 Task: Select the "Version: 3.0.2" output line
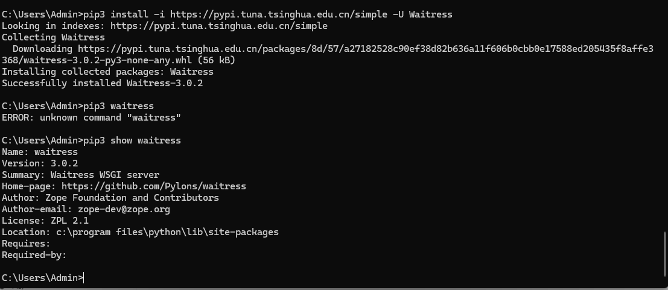point(40,163)
